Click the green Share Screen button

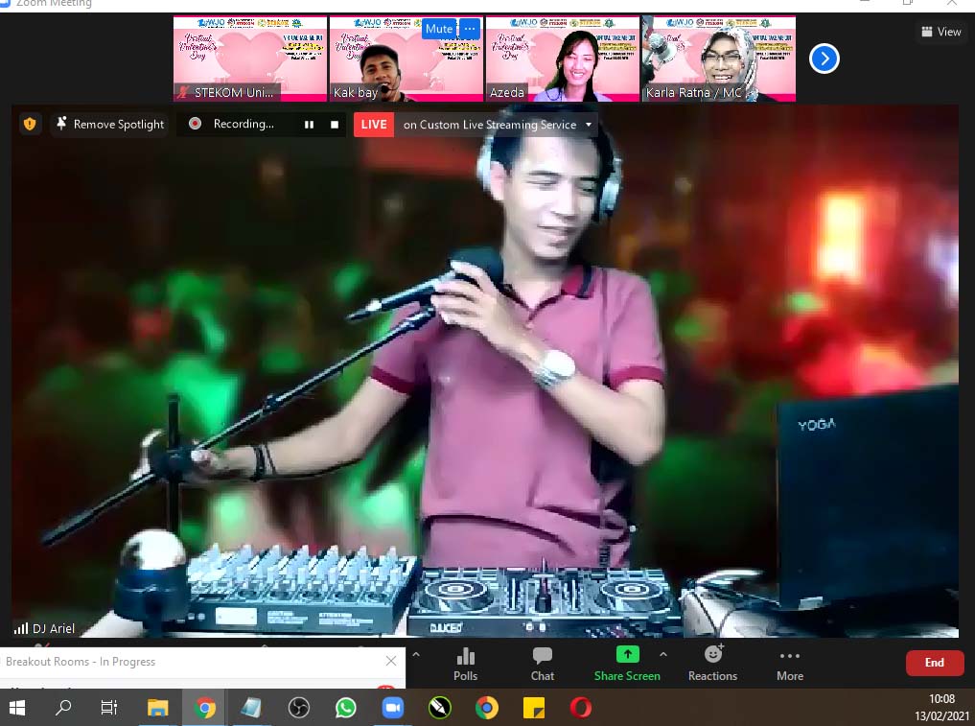tap(627, 664)
